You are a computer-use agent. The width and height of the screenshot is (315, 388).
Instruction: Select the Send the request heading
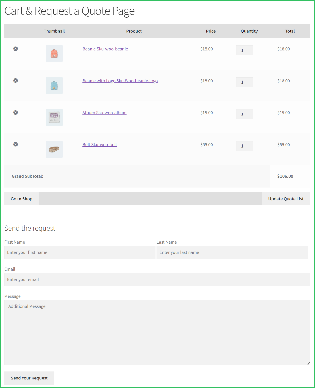click(30, 228)
